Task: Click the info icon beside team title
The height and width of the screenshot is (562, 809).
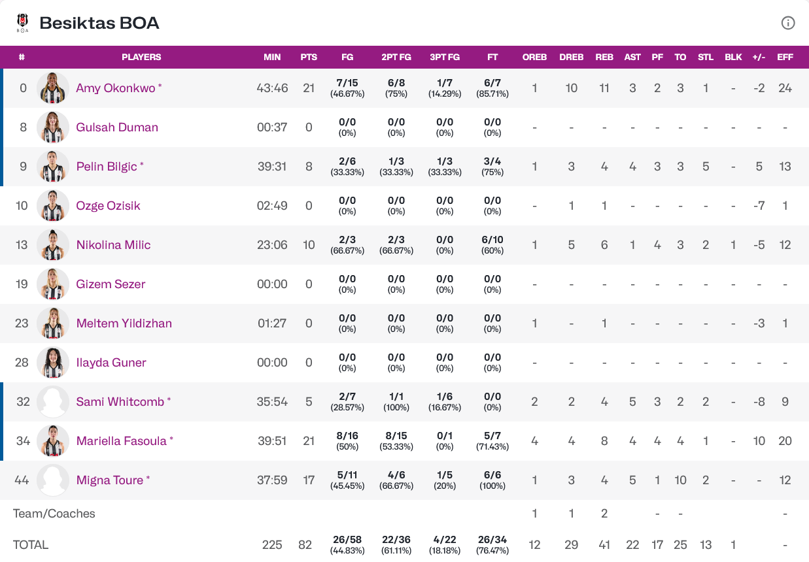Action: (788, 23)
